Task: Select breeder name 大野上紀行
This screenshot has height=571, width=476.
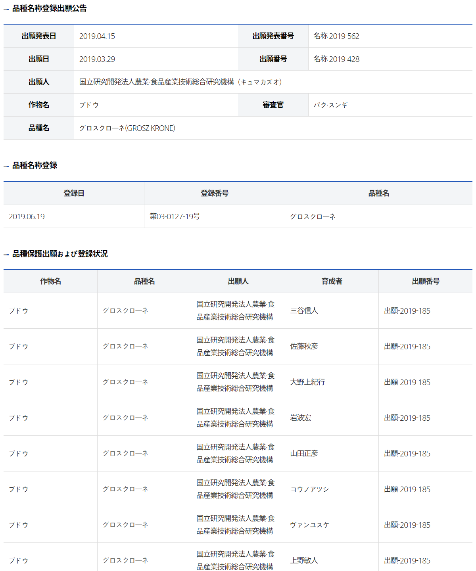Action: click(308, 382)
